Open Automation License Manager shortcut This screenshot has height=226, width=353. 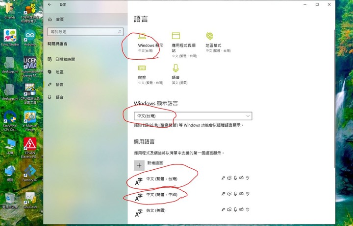tap(30, 67)
